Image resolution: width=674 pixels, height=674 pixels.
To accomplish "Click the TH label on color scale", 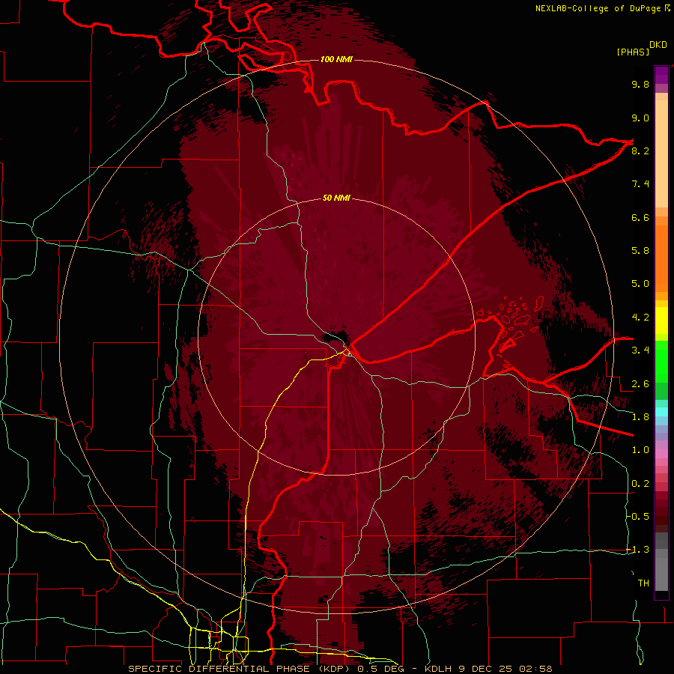I will click(x=643, y=583).
